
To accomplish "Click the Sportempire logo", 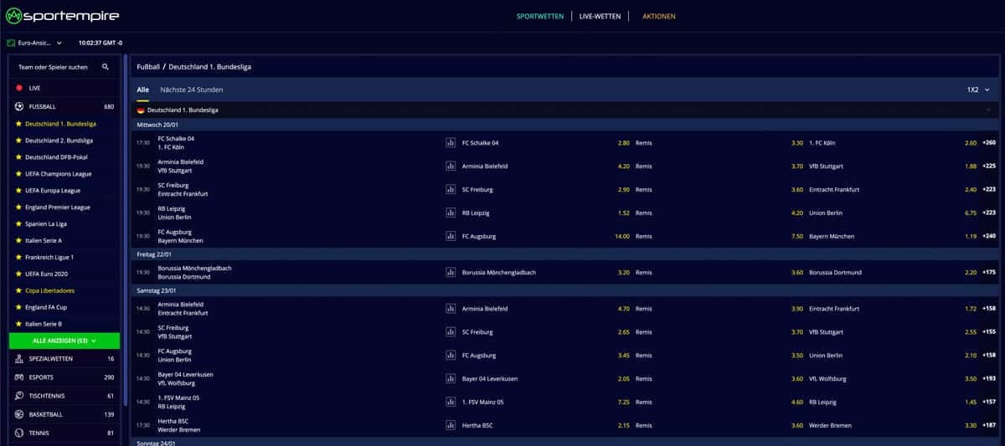I will (62, 16).
